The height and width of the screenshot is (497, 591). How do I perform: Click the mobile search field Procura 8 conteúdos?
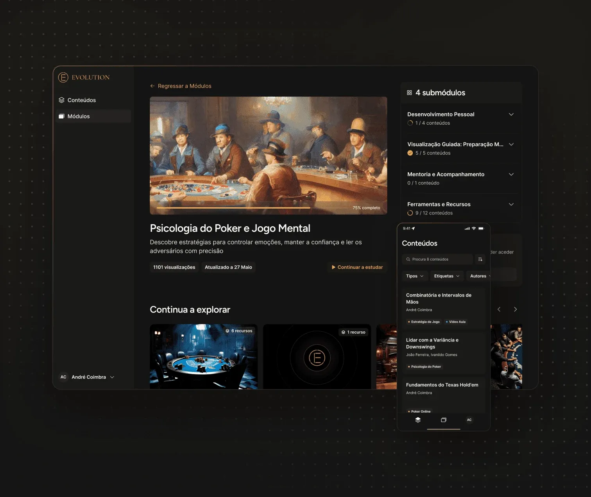pos(437,259)
